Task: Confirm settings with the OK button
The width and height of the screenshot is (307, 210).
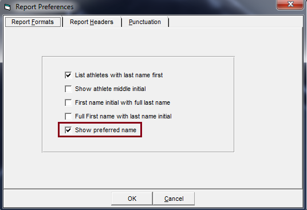Action: pyautogui.click(x=132, y=199)
